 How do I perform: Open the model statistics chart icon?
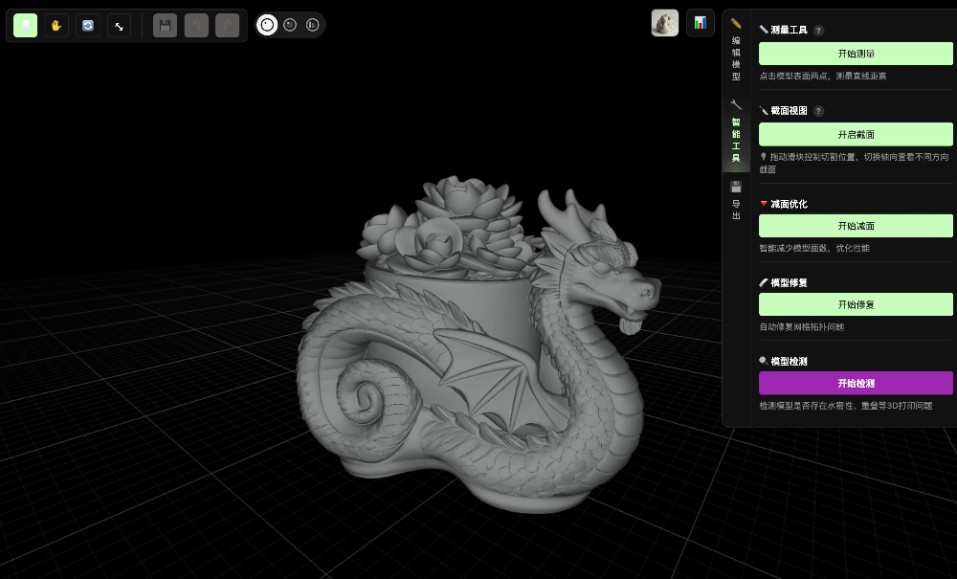(700, 23)
